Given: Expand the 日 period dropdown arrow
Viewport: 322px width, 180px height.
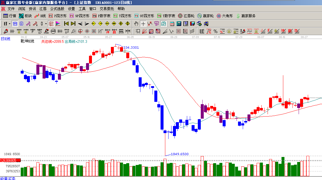Looking at the screenshot, I should click(x=9, y=24).
